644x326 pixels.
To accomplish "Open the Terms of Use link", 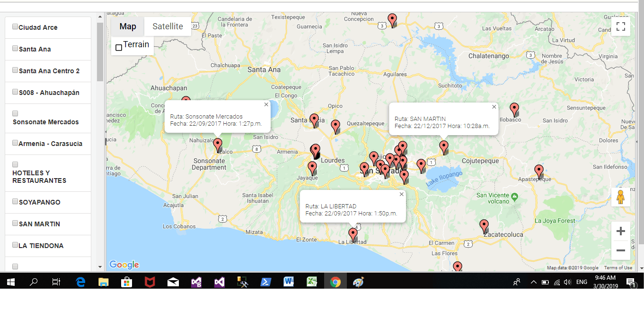I will tap(618, 268).
